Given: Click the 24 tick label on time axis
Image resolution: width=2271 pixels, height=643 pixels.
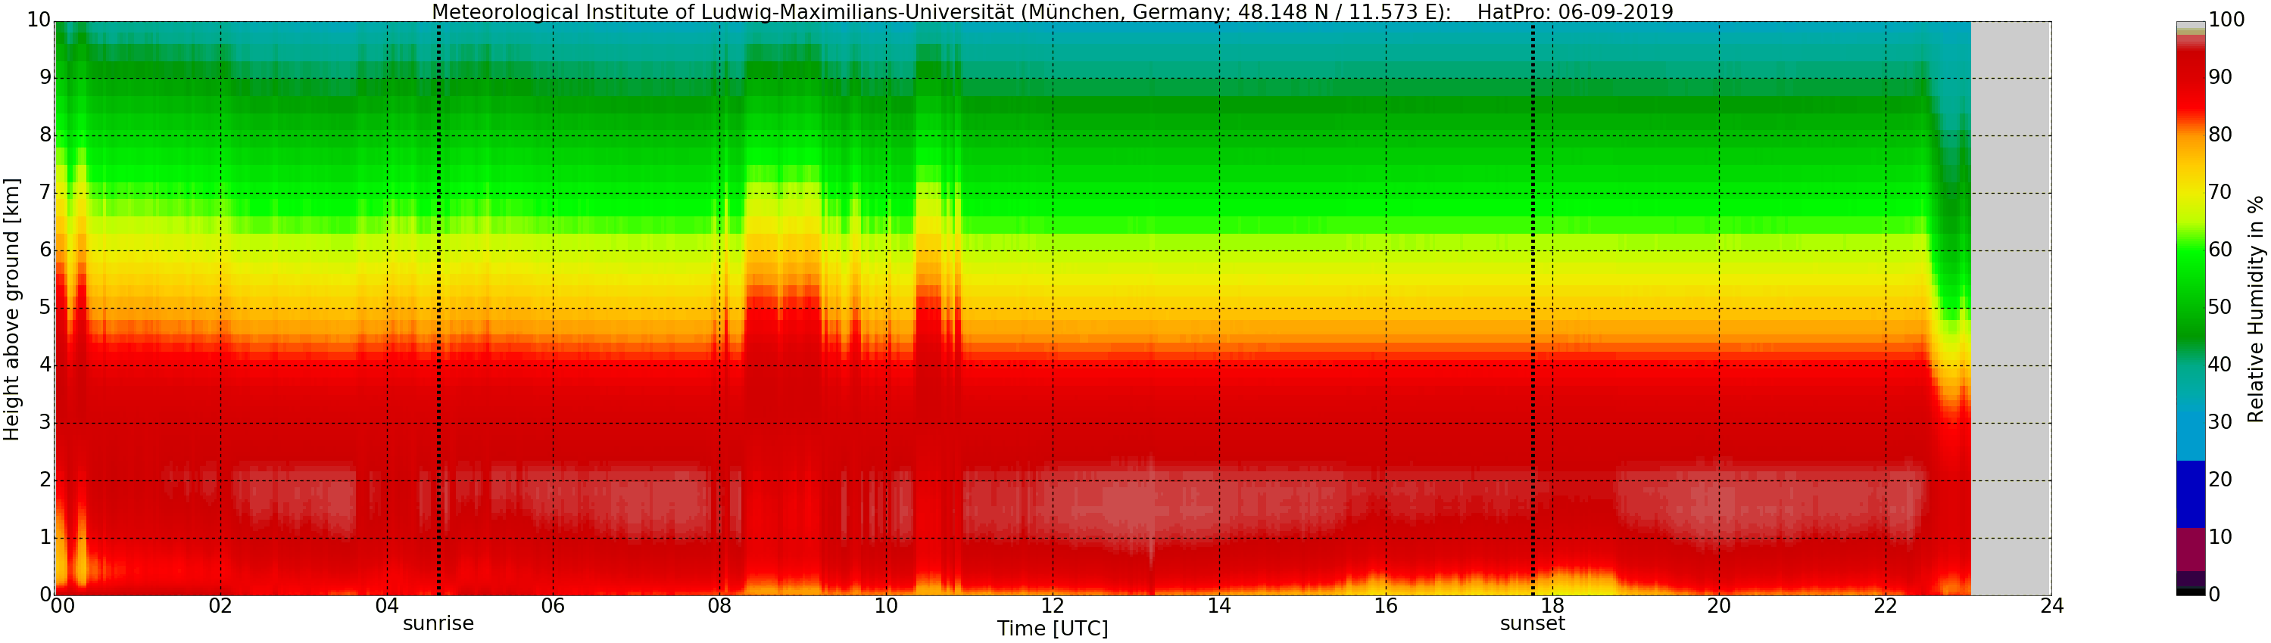Looking at the screenshot, I should pyautogui.click(x=2051, y=606).
